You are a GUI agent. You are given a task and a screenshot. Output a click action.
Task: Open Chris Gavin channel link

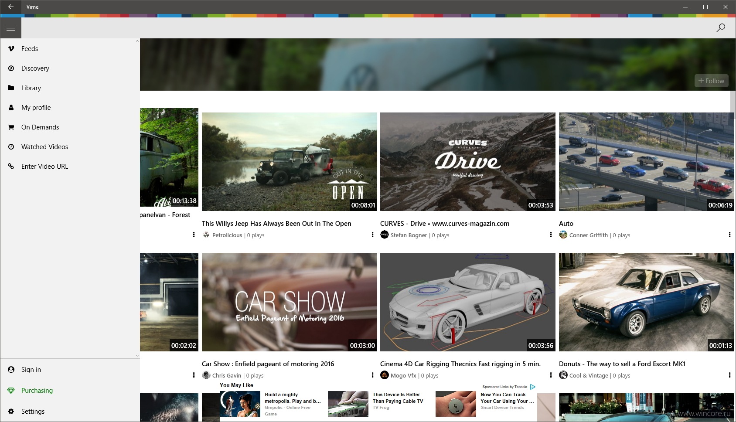point(227,375)
